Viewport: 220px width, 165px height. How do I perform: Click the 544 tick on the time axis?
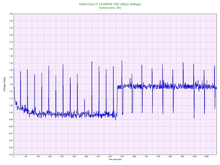(x=110, y=156)
